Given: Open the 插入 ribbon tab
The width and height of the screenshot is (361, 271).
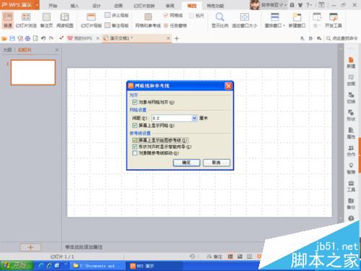Looking at the screenshot, I should (x=74, y=5).
